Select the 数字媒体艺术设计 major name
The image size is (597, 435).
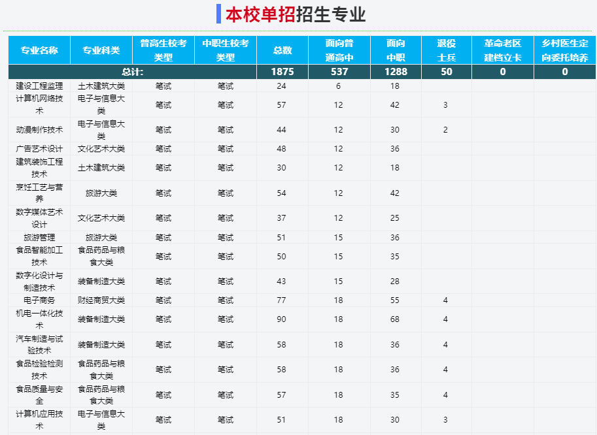pyautogui.click(x=39, y=218)
